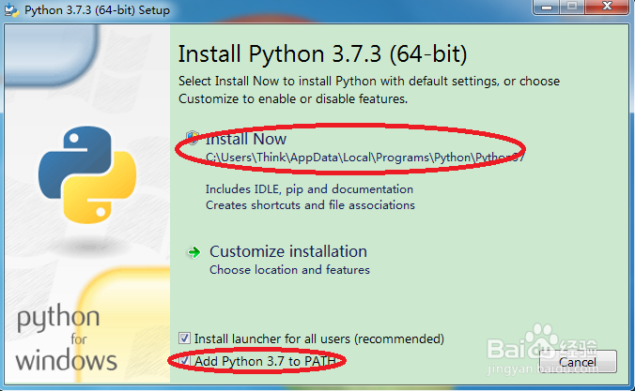
Task: Toggle Add Python 3.7 to PATH checkbox
Action: click(184, 360)
